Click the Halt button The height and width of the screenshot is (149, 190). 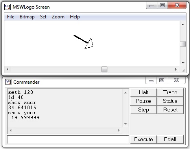[144, 92]
